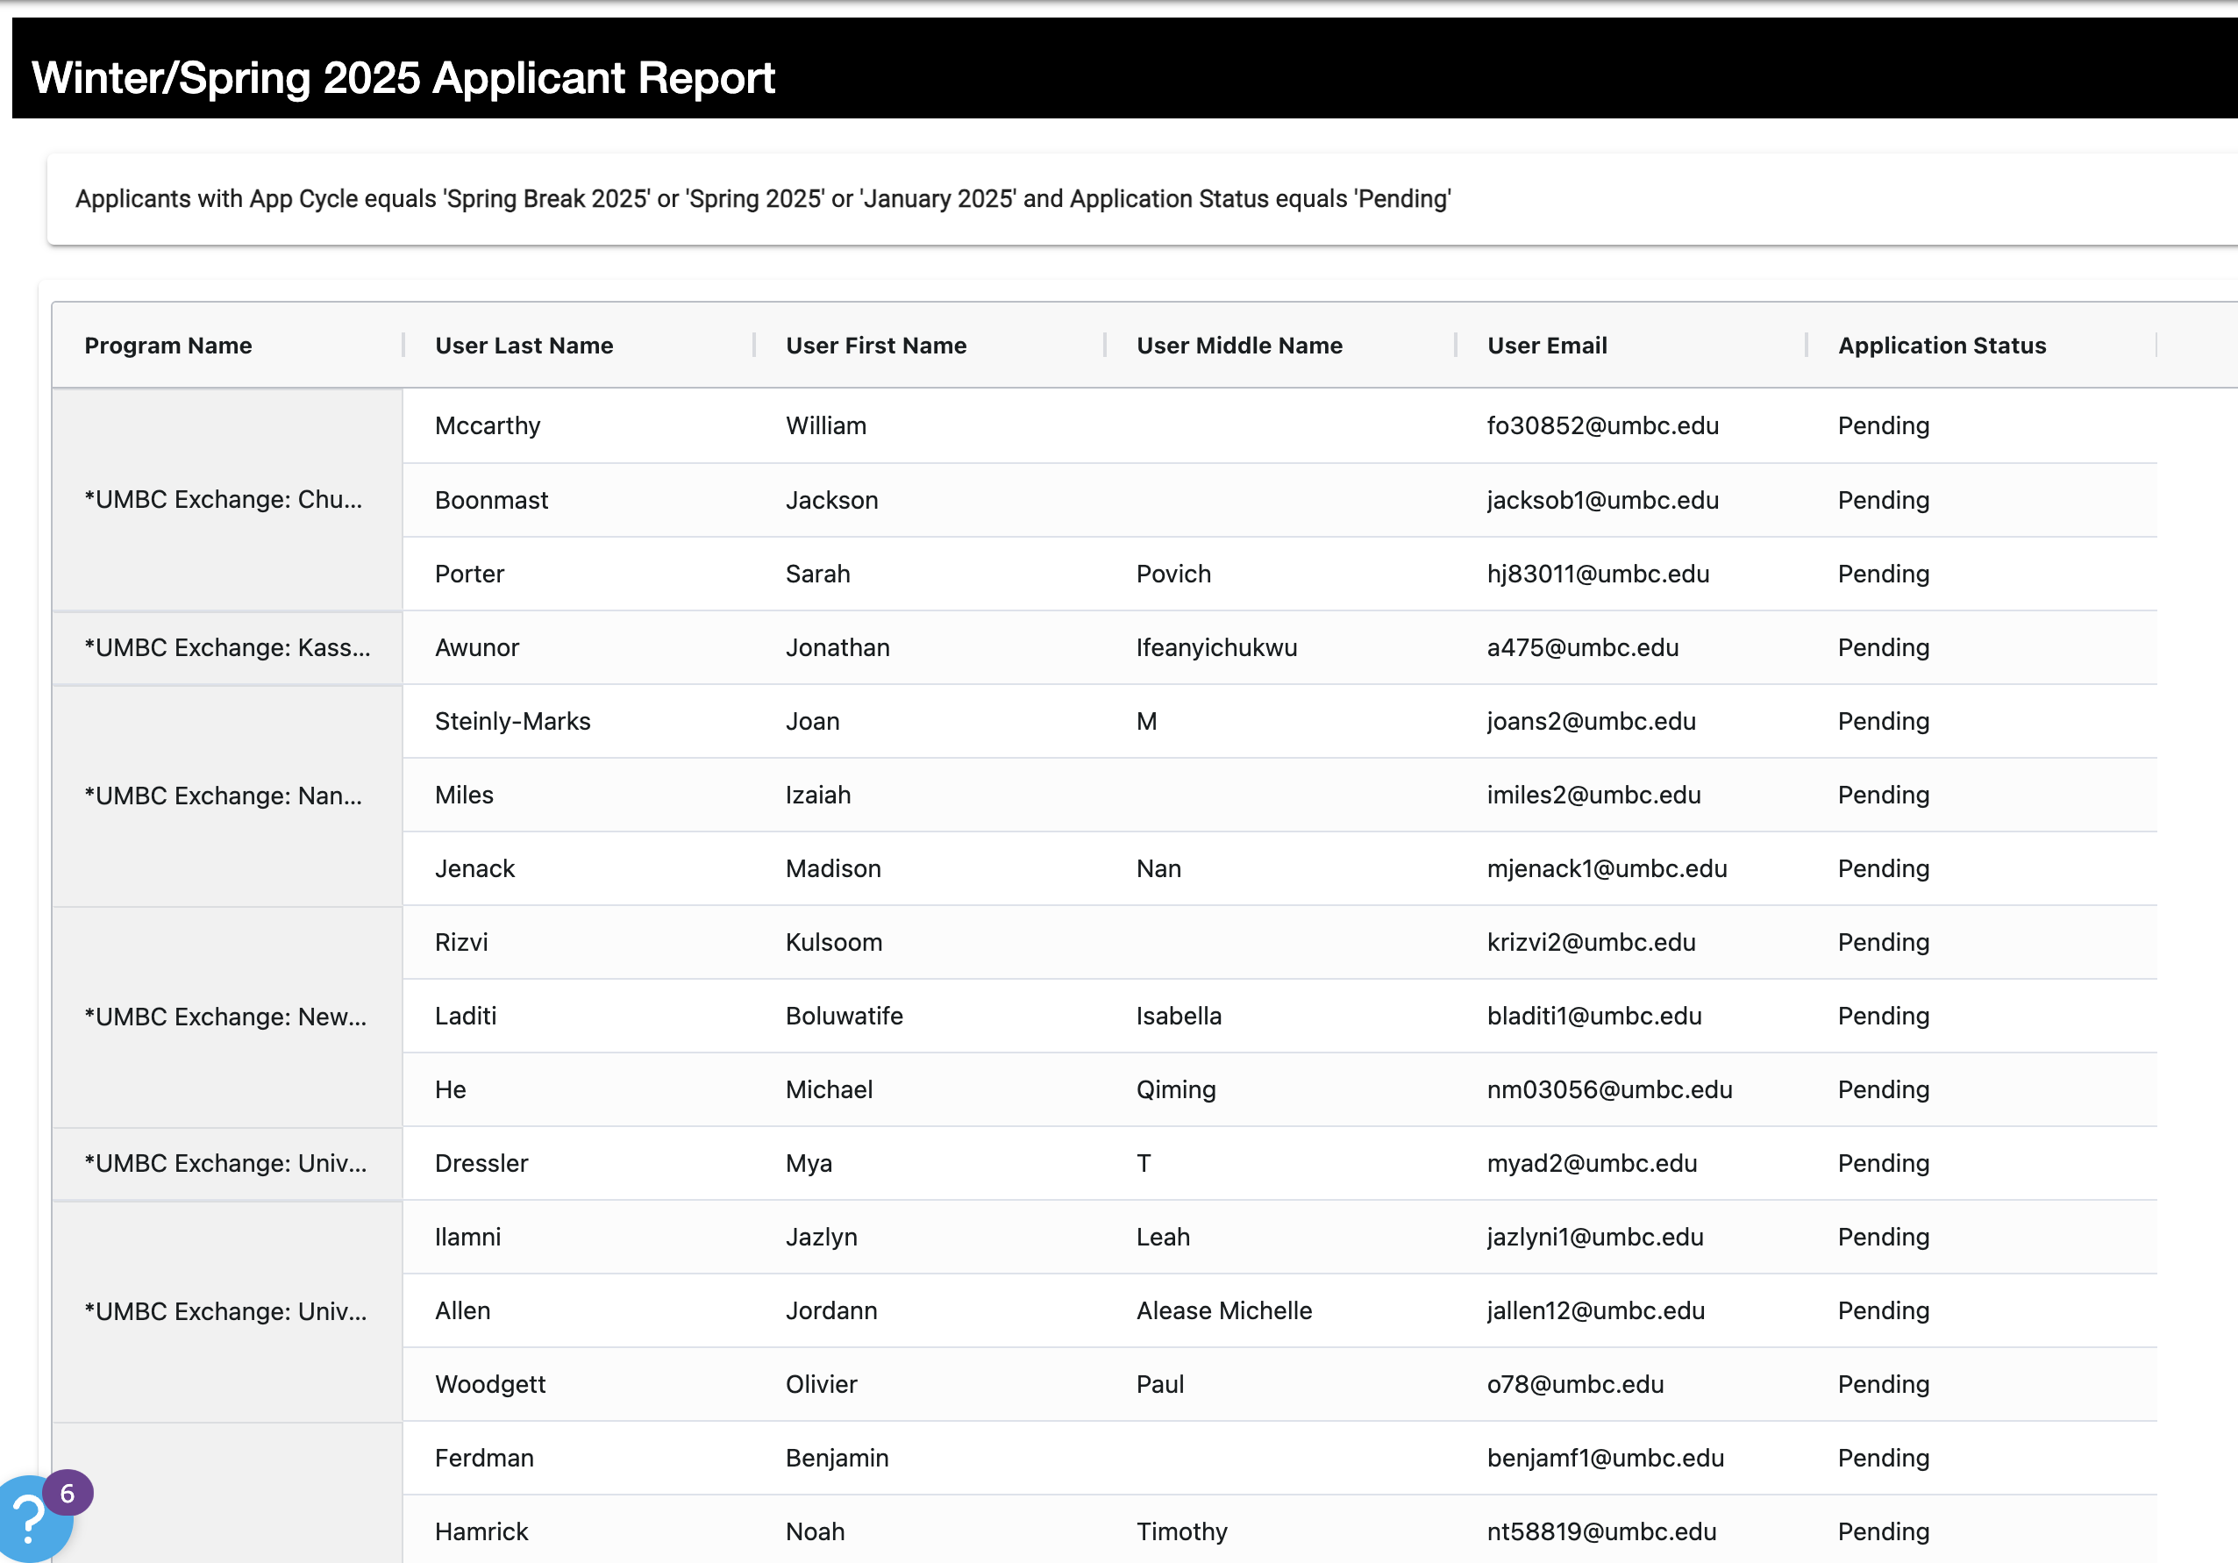
Task: Expand the truncated program name UMBC Exchange: Nan...
Action: (x=225, y=795)
